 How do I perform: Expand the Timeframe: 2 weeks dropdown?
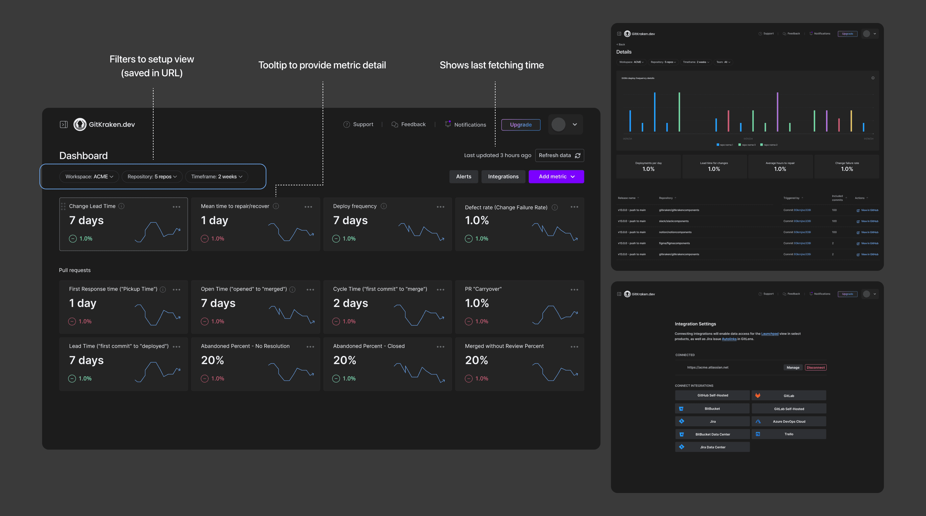(x=216, y=176)
